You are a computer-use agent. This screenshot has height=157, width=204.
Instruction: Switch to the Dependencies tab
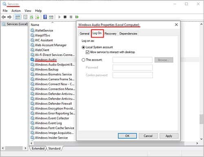pos(128,33)
